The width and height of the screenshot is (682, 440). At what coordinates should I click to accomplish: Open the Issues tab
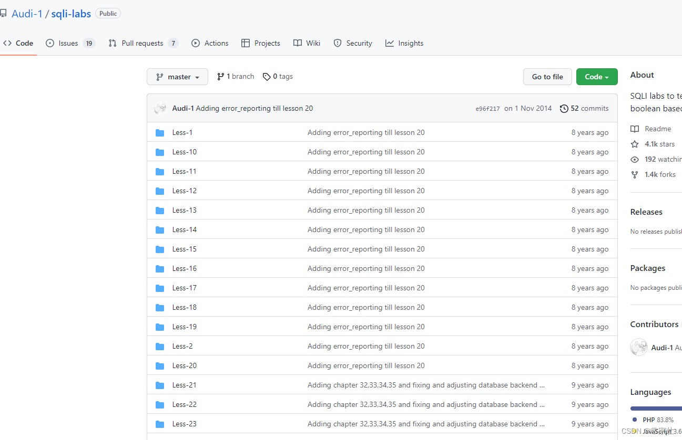(x=70, y=44)
